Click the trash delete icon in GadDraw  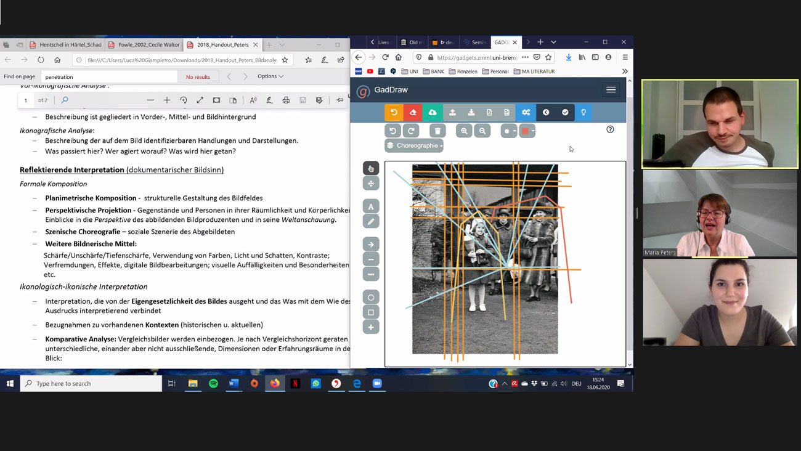click(x=437, y=131)
